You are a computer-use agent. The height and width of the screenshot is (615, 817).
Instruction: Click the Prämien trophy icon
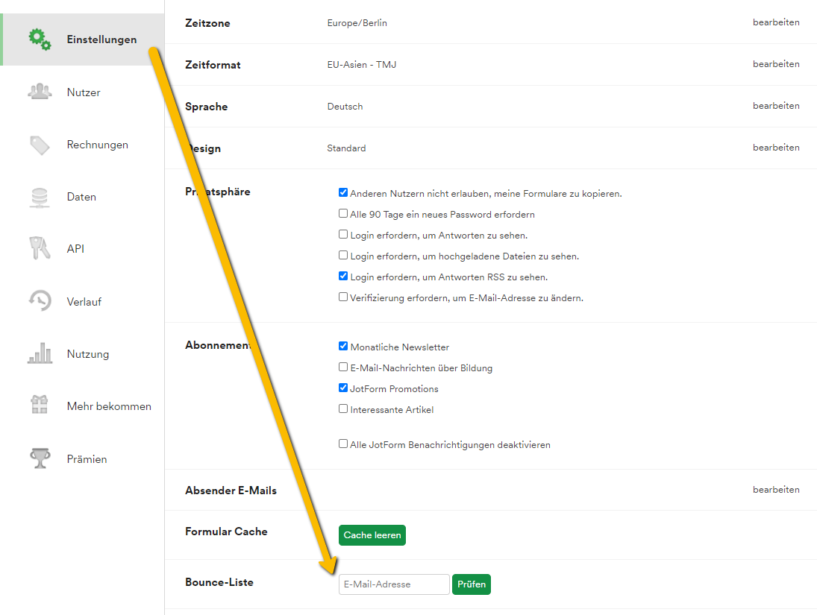point(40,458)
